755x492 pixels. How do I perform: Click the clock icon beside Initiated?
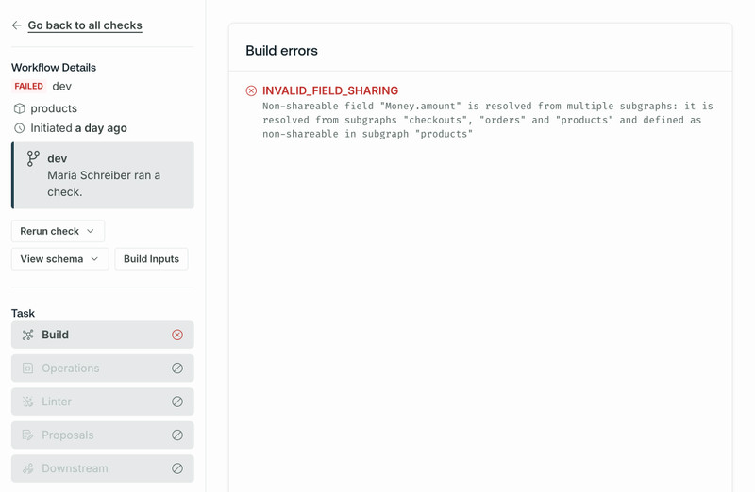click(19, 128)
